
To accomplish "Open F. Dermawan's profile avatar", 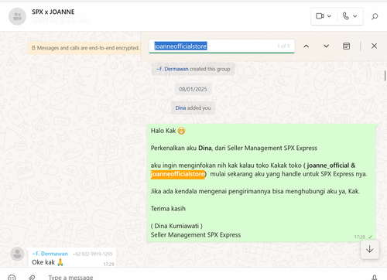I will coord(17,254).
